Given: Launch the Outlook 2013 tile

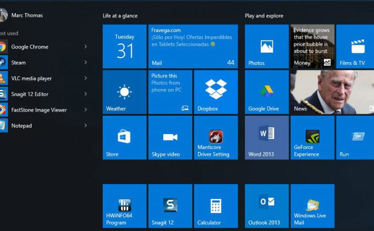Looking at the screenshot, I should point(267,206).
